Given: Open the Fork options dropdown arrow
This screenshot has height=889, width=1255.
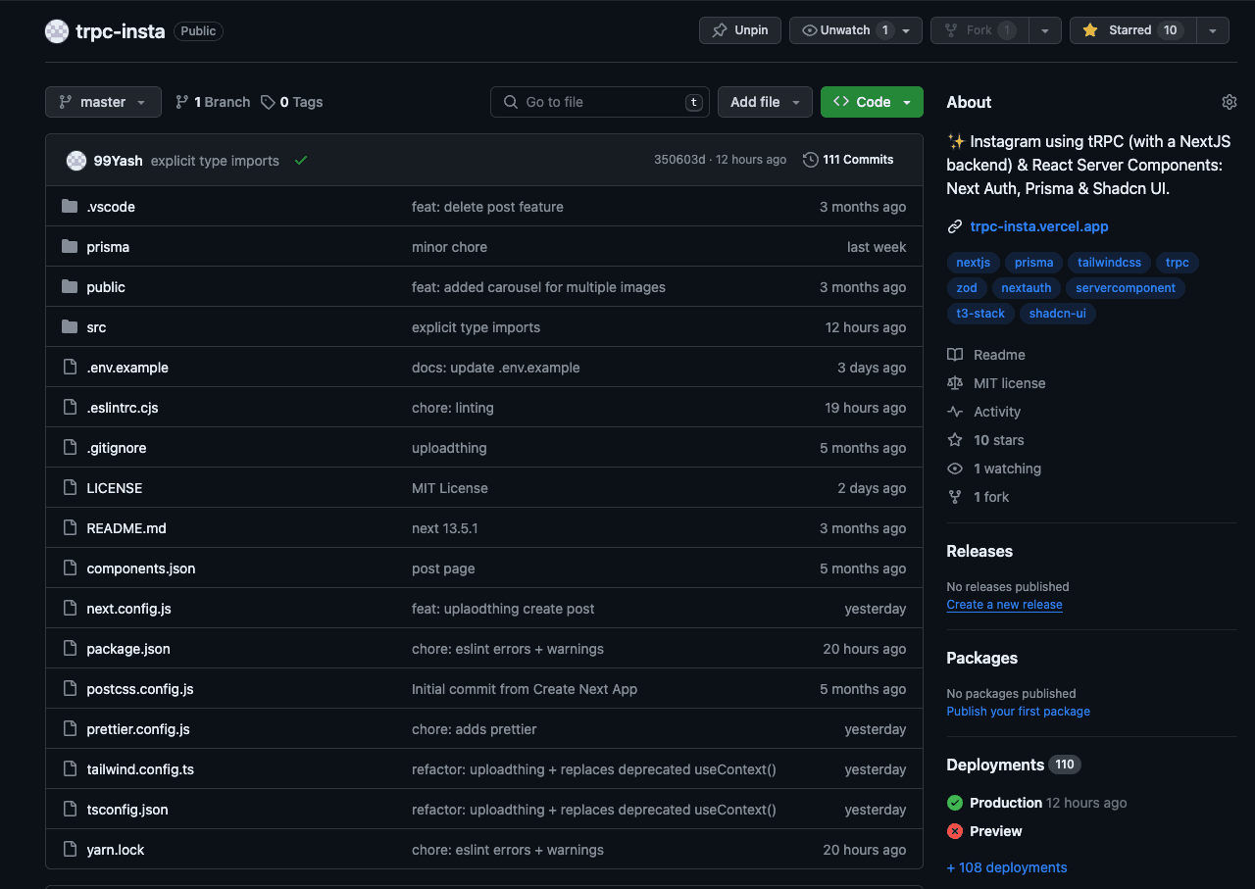Looking at the screenshot, I should tap(1044, 30).
